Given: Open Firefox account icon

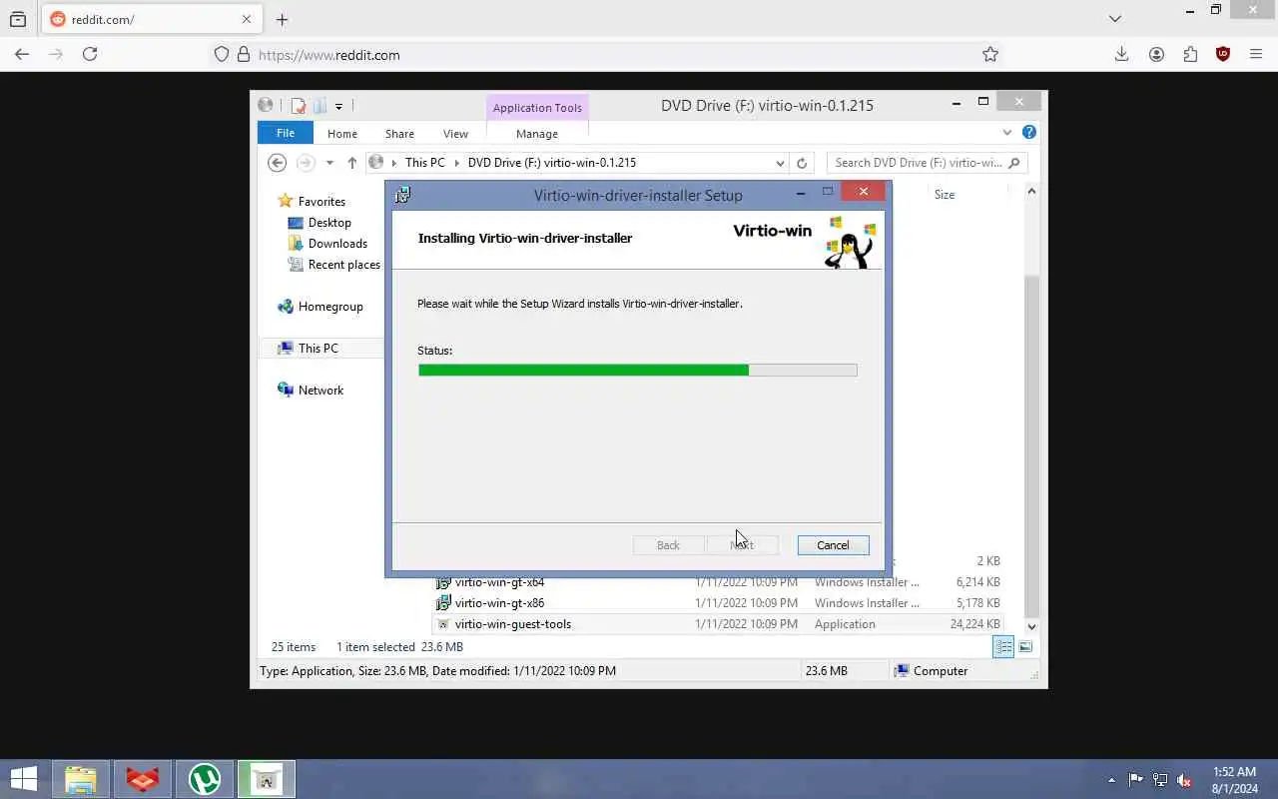Looking at the screenshot, I should (x=1156, y=55).
